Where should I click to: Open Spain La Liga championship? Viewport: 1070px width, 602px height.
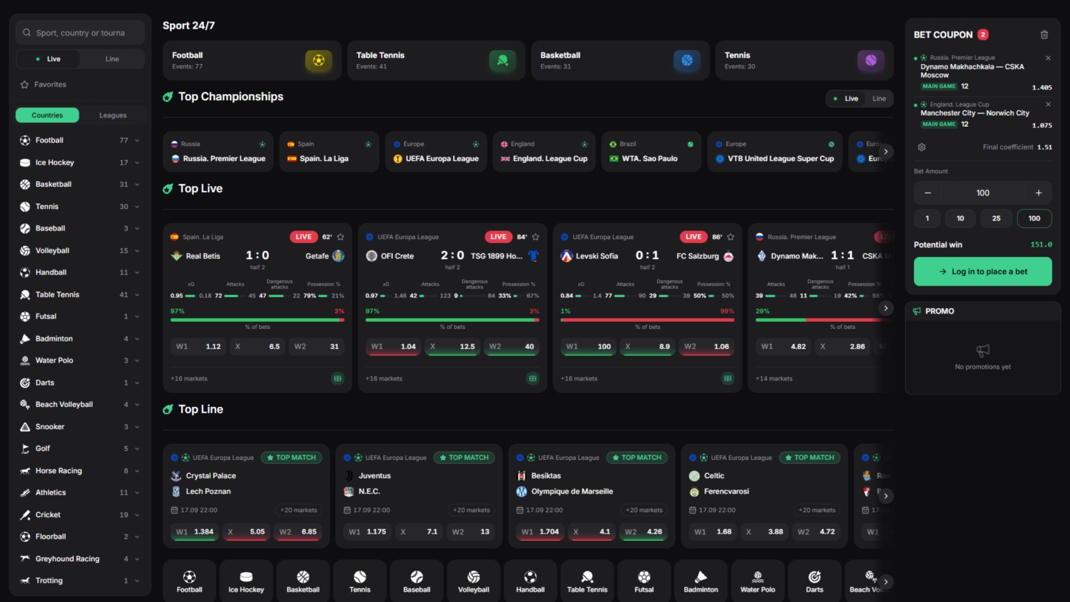tap(329, 151)
